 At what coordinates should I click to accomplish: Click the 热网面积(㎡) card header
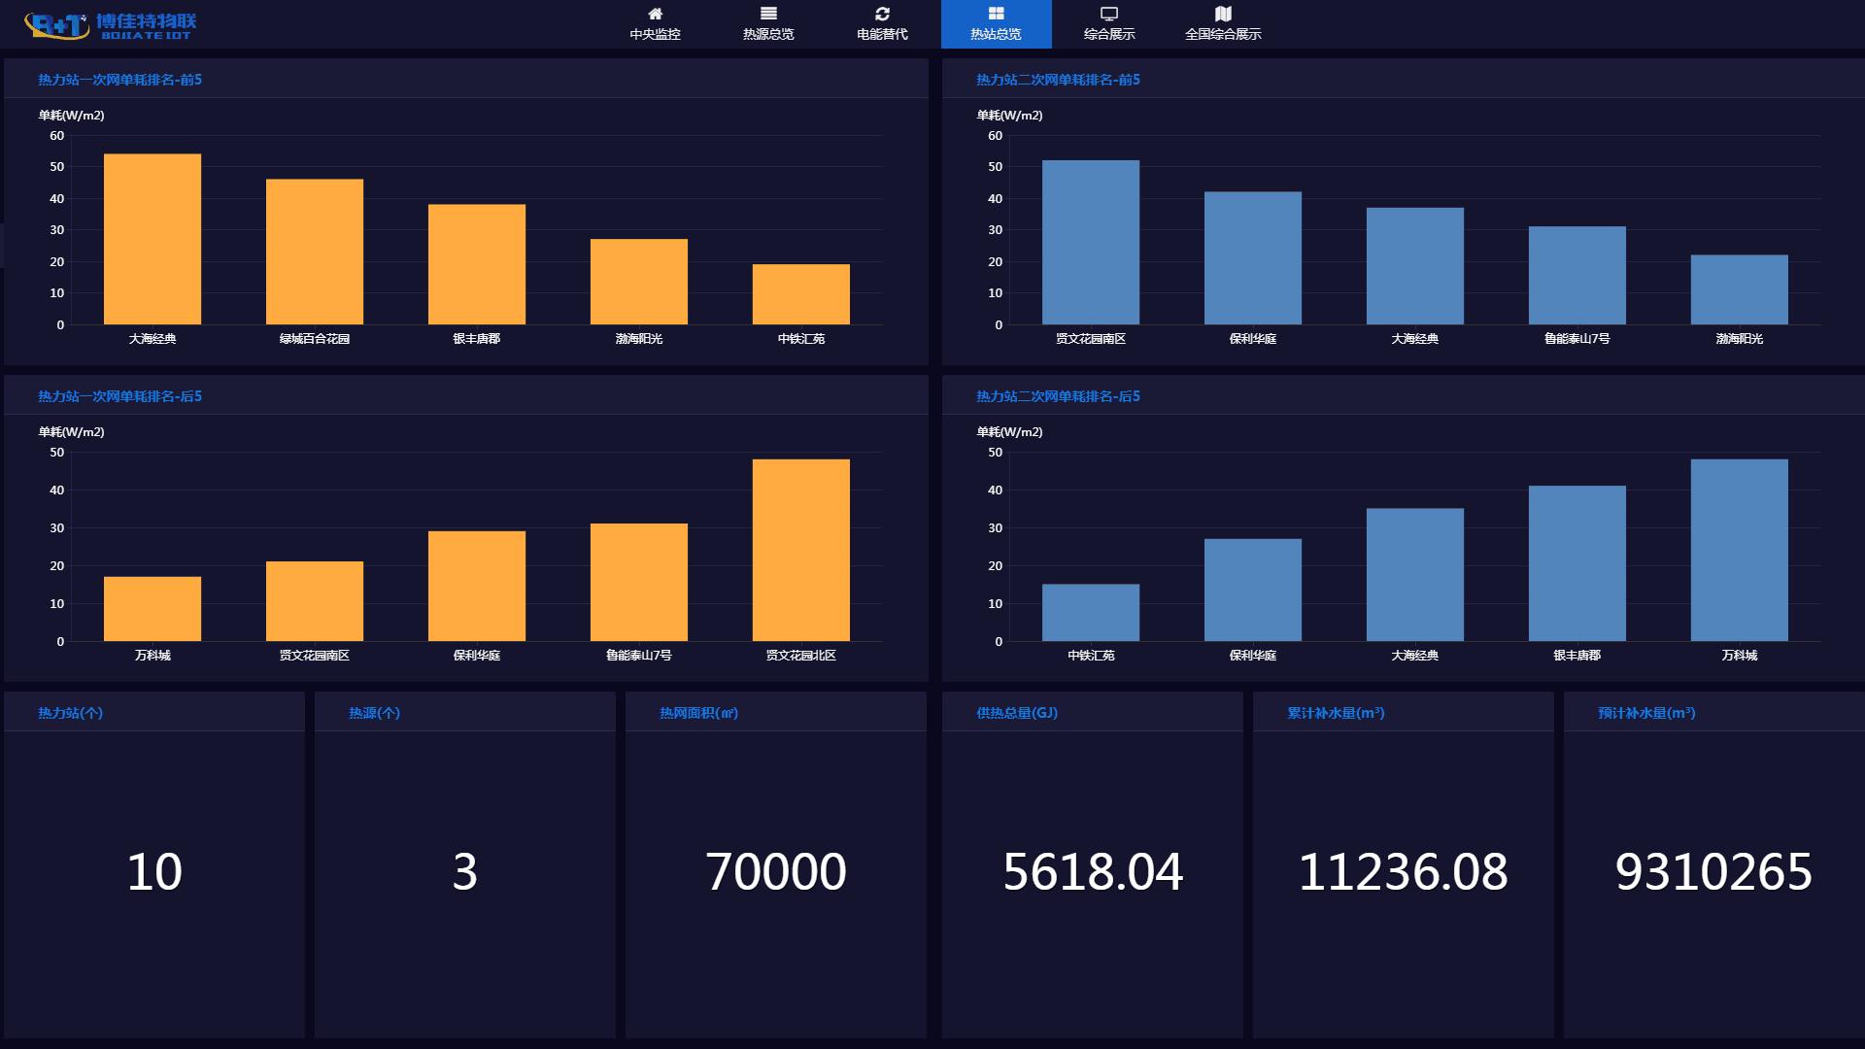coord(776,712)
